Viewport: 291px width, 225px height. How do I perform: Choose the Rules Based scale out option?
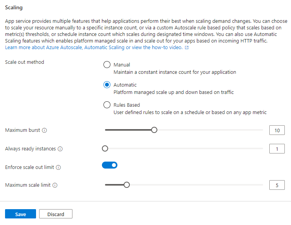click(x=107, y=105)
